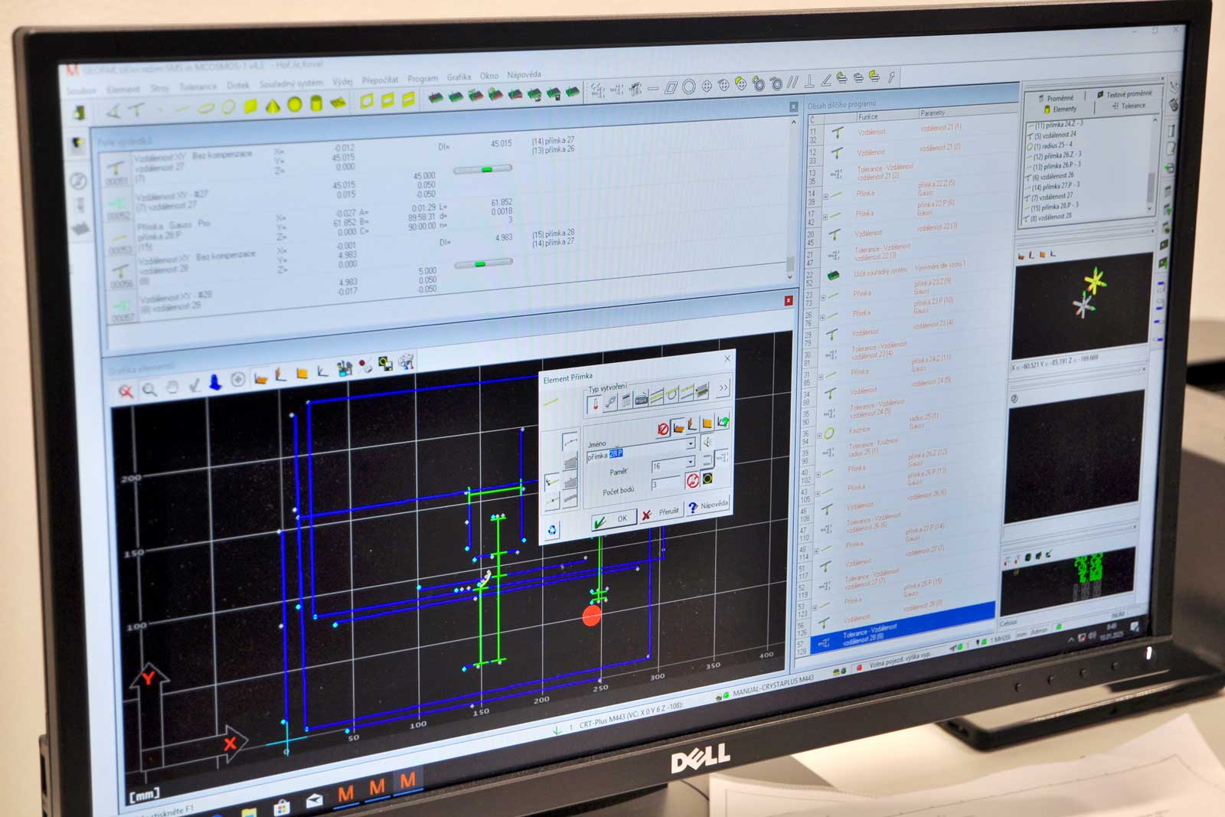Viewport: 1225px width, 817px height.
Task: Click the red X delete graphics icon
Action: pyautogui.click(x=126, y=392)
